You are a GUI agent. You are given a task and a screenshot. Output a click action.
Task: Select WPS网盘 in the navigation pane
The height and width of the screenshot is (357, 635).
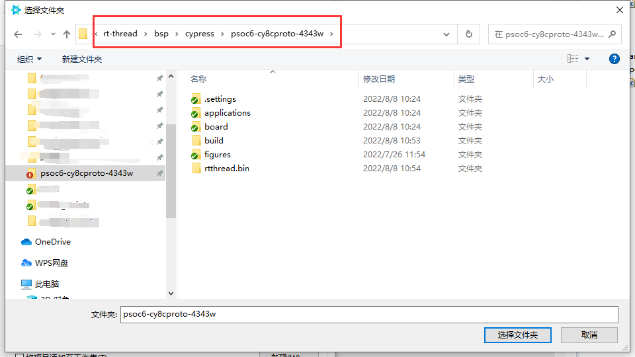coord(51,263)
